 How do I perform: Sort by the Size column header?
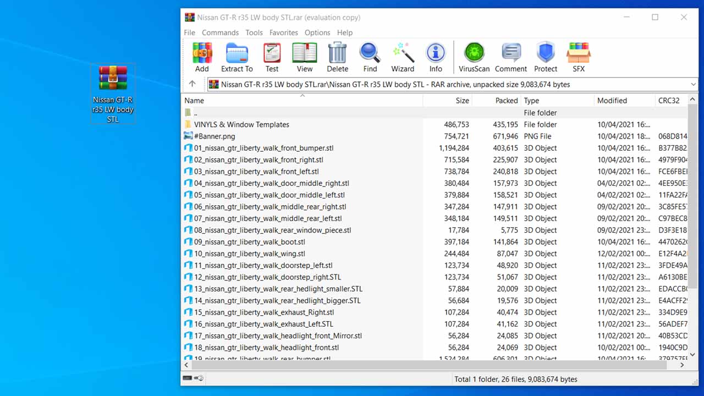point(447,100)
